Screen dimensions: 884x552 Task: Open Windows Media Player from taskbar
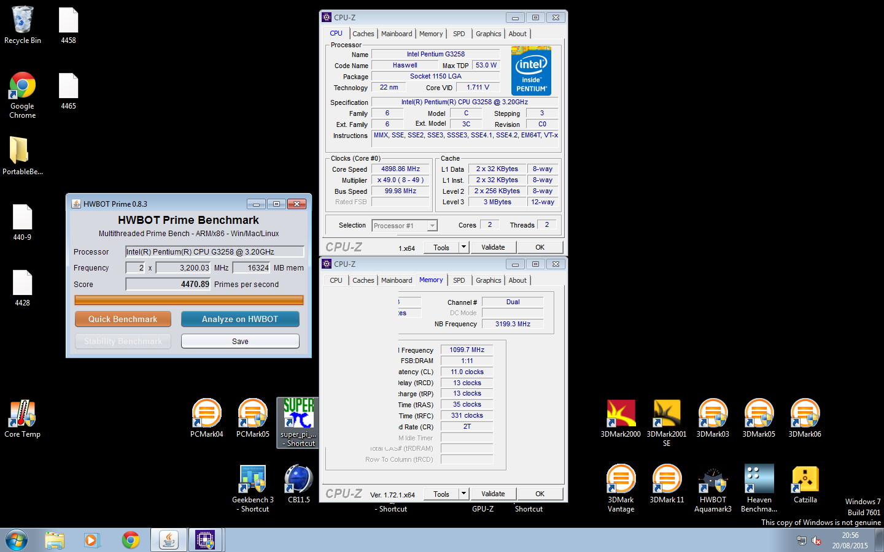click(x=92, y=540)
